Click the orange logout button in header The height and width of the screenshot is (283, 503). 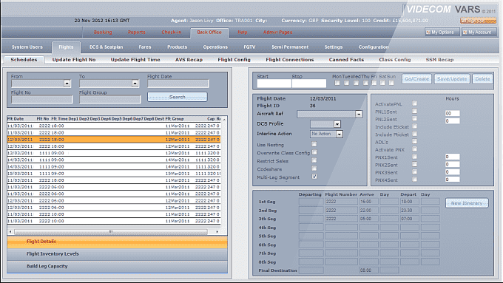(x=478, y=21)
